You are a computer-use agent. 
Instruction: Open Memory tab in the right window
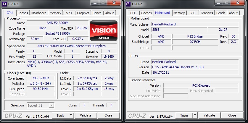coord(179,13)
